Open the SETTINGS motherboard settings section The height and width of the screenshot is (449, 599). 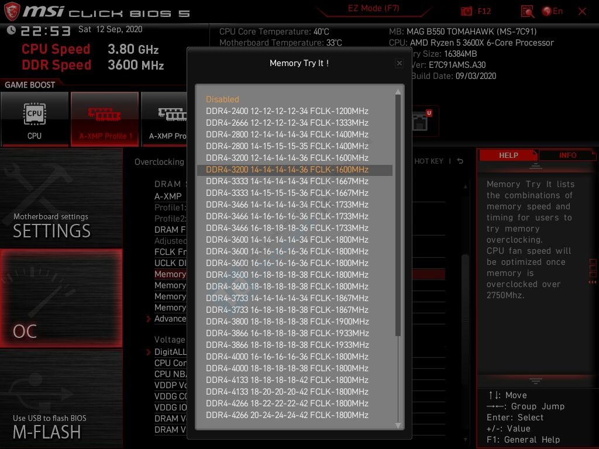coord(61,198)
